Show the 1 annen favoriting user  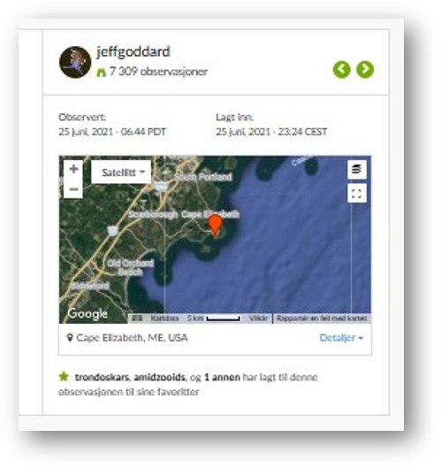(222, 377)
